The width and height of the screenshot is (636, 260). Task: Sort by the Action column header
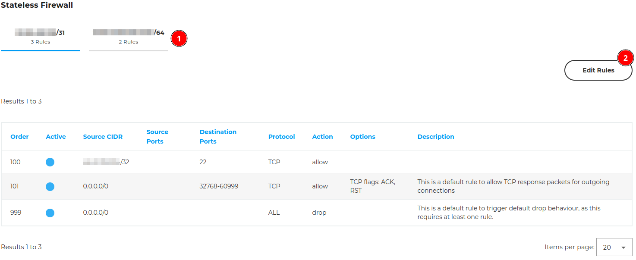(322, 137)
